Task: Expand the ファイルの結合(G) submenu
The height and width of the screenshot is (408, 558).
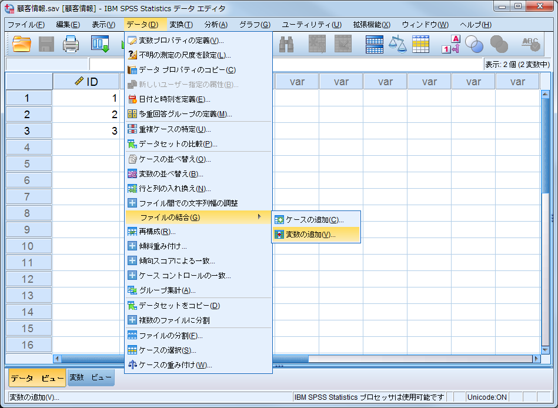Action: click(x=198, y=218)
